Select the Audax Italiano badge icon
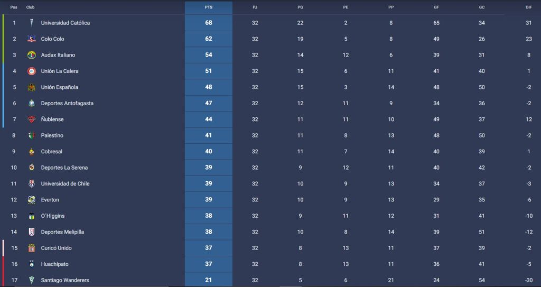This screenshot has width=541, height=287. (31, 55)
